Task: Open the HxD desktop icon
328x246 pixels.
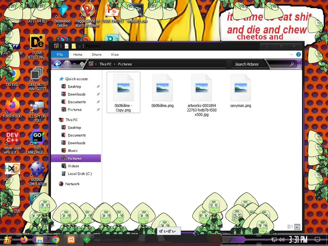Action: (x=12, y=172)
